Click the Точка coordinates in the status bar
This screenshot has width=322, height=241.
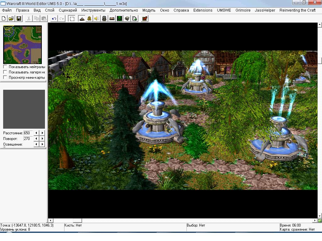pyautogui.click(x=27, y=225)
